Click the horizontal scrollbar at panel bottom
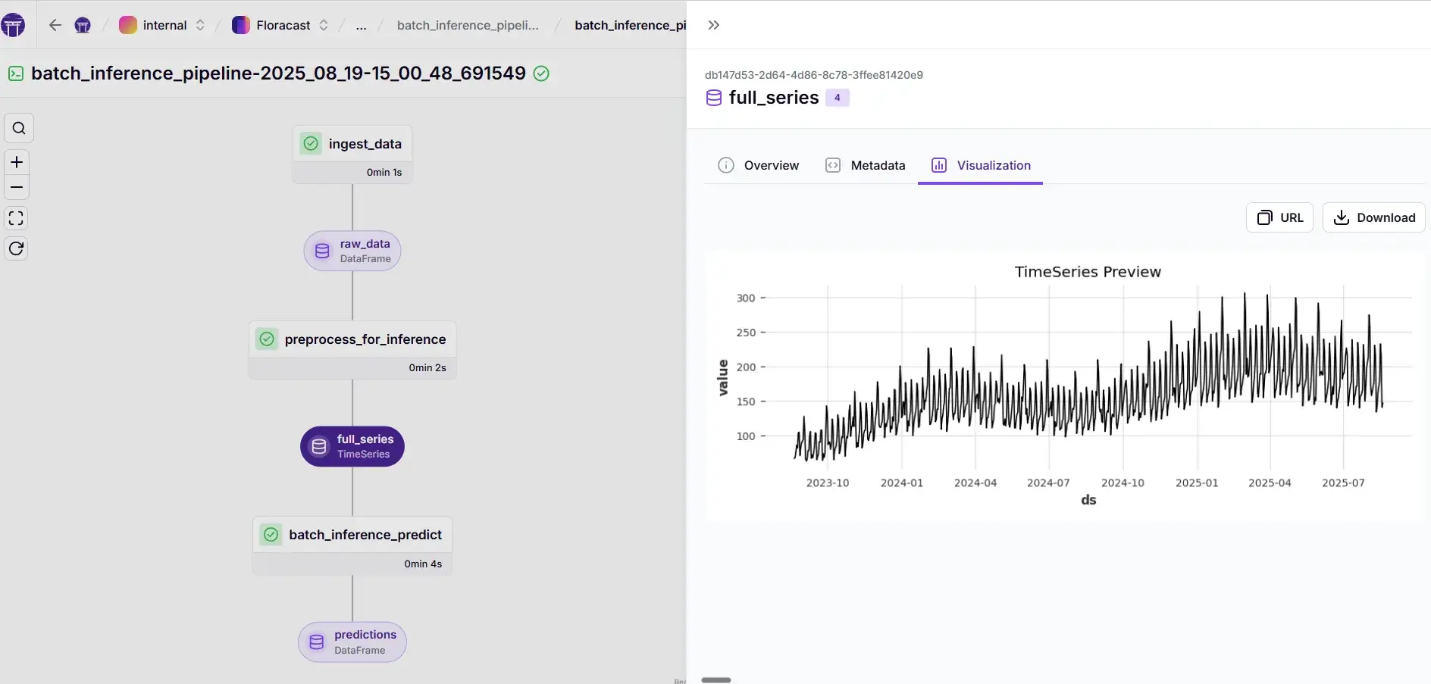 coord(715,679)
